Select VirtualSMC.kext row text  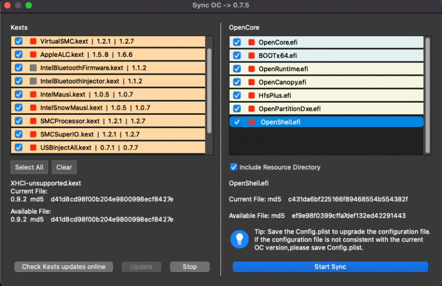point(87,41)
